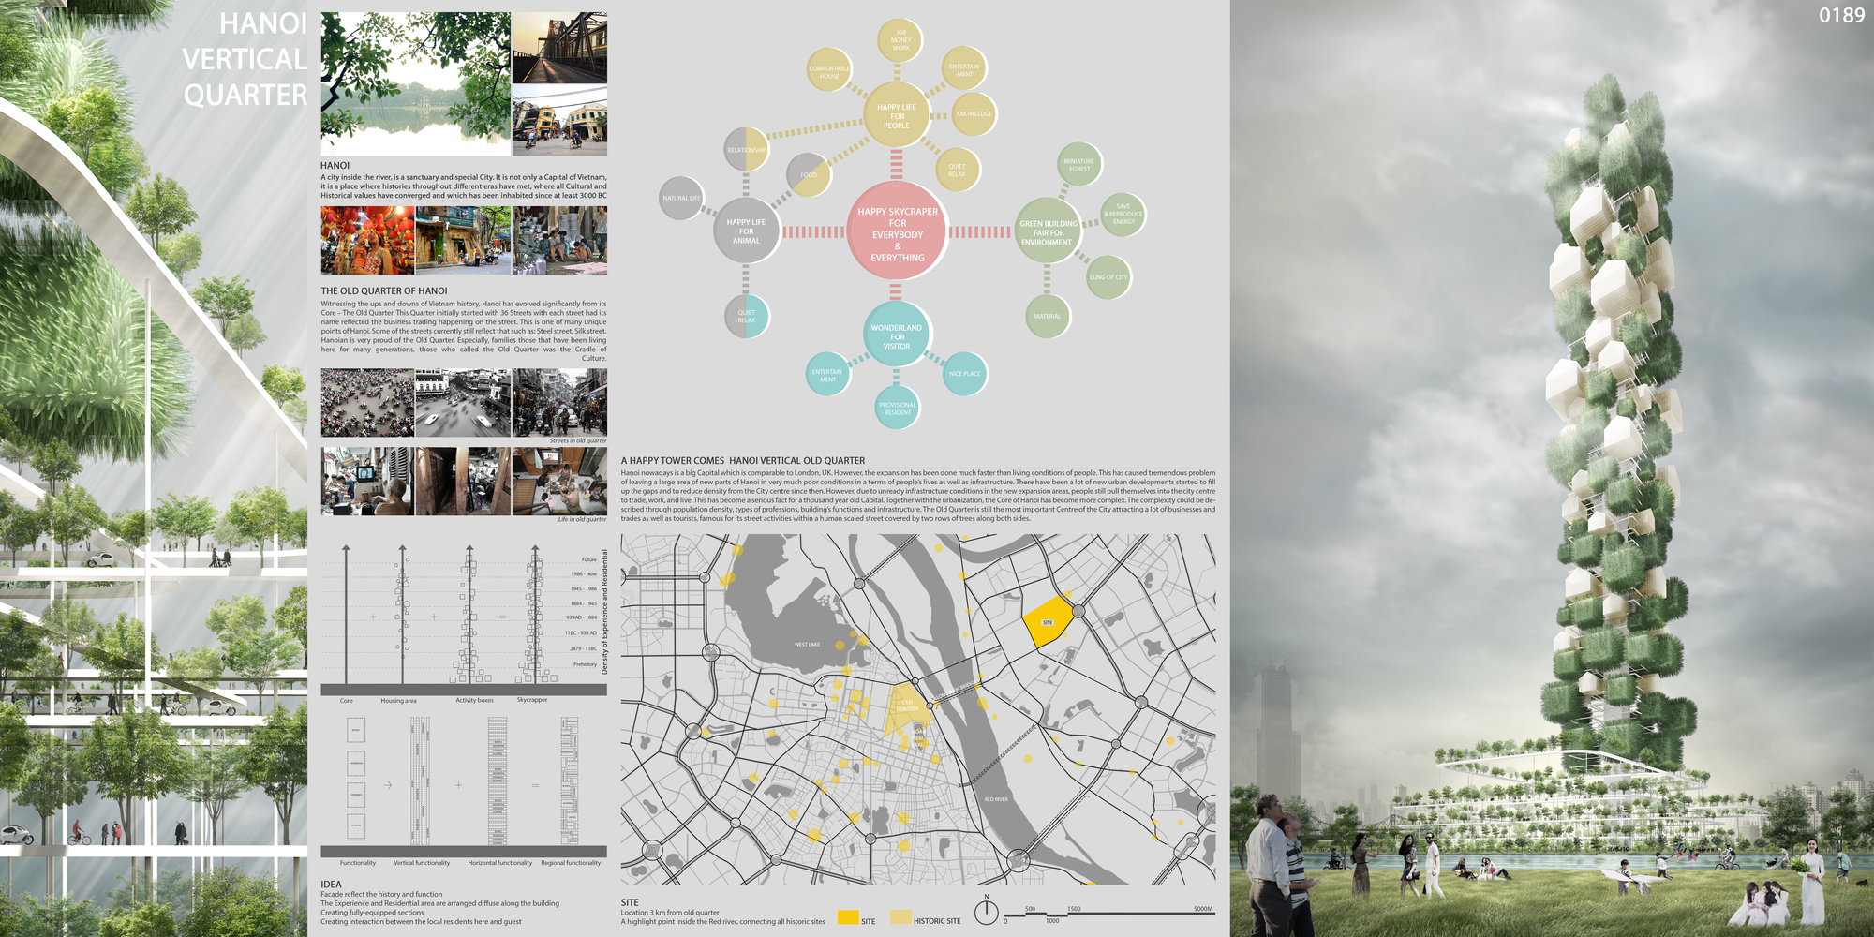Click the Knowledge yellow bubble
This screenshot has height=937, width=1874.
pyautogui.click(x=974, y=114)
